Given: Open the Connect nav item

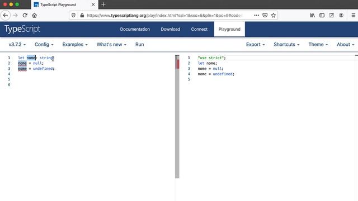Looking at the screenshot, I should (199, 29).
